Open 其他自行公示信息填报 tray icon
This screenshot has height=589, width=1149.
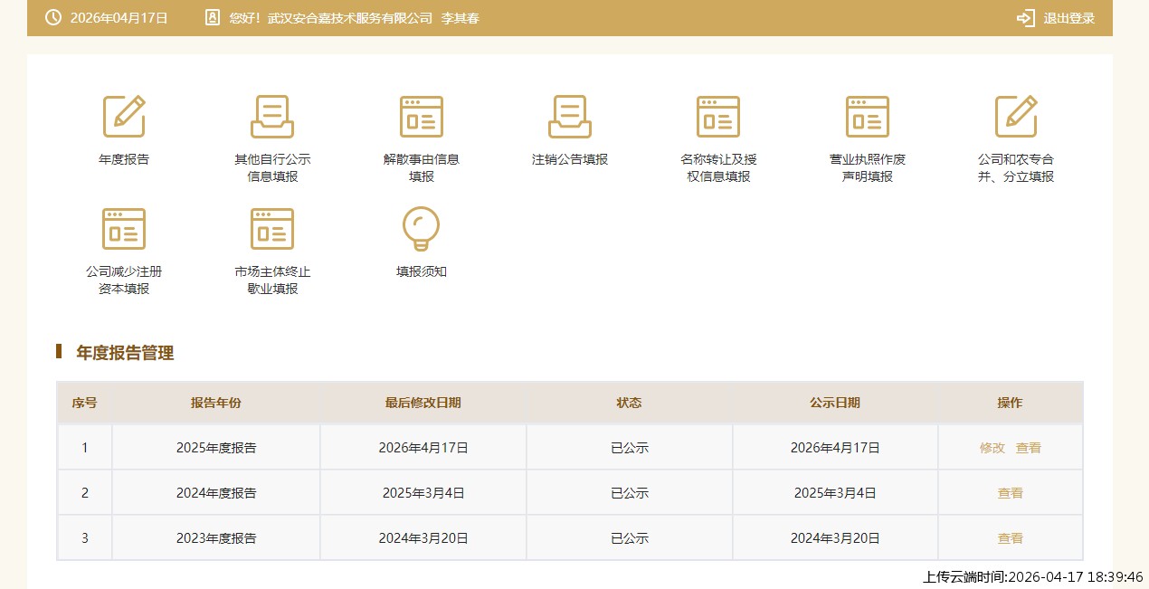pyautogui.click(x=272, y=117)
